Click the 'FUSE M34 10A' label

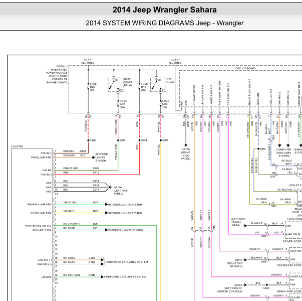click(165, 104)
